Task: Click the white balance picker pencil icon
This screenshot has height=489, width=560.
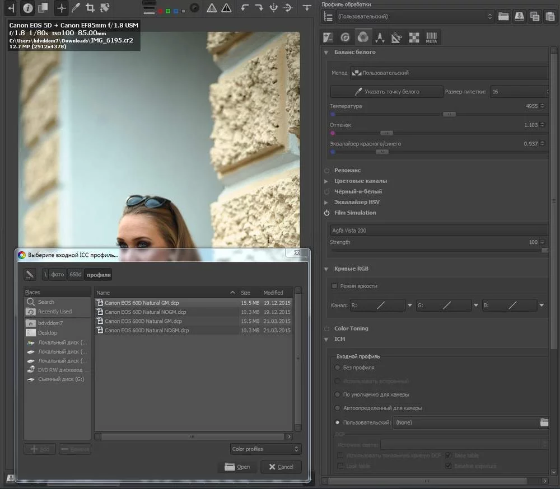Action: point(75,8)
